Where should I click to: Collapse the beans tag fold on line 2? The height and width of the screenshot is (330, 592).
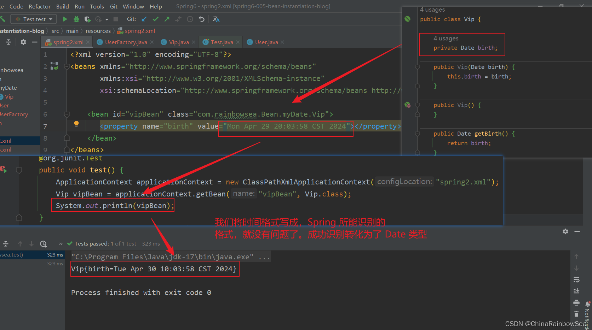pyautogui.click(x=67, y=66)
